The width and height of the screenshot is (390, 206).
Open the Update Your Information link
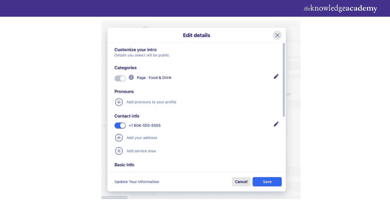(x=137, y=182)
